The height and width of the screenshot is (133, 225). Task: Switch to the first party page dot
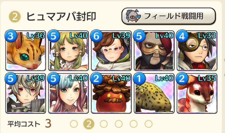[74, 124]
